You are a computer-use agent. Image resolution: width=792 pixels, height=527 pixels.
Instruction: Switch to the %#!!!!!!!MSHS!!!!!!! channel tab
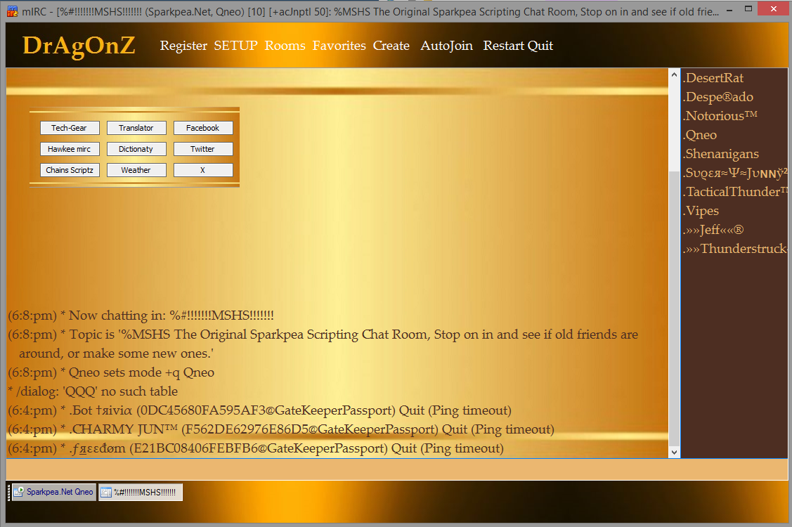141,492
